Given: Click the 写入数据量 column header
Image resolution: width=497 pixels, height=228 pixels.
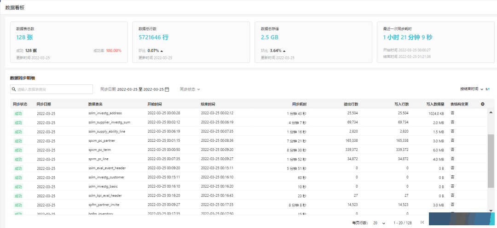Looking at the screenshot, I should 435,104.
